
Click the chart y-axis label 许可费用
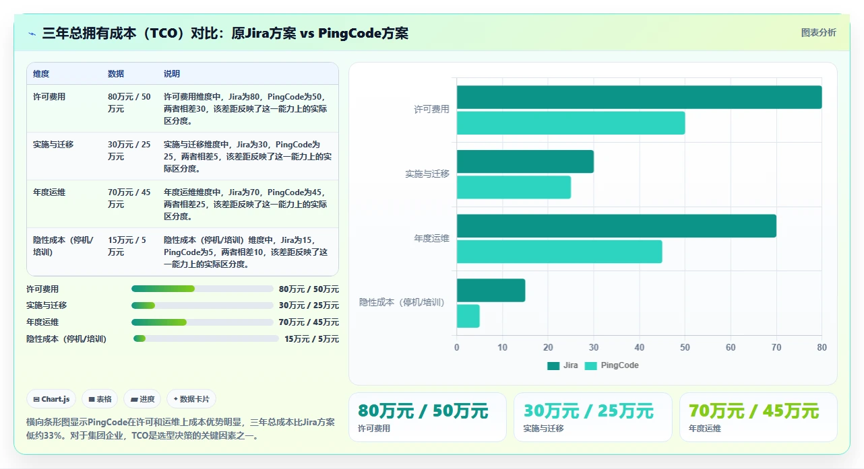click(x=431, y=110)
